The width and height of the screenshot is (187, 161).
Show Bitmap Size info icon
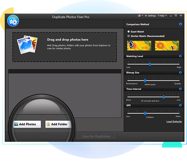point(180,73)
